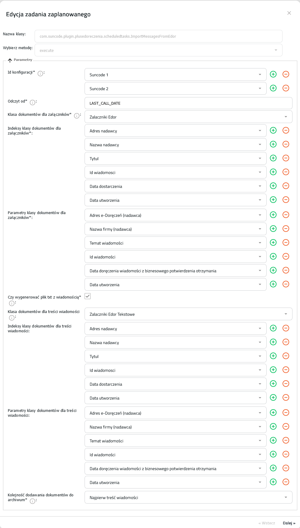This screenshot has width=300, height=528.
Task: Add row after Suncode 1 configuration
Action: 273,74
